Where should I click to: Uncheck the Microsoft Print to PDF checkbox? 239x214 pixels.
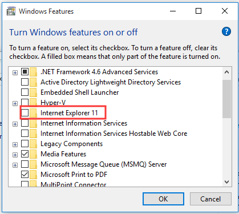click(x=25, y=175)
